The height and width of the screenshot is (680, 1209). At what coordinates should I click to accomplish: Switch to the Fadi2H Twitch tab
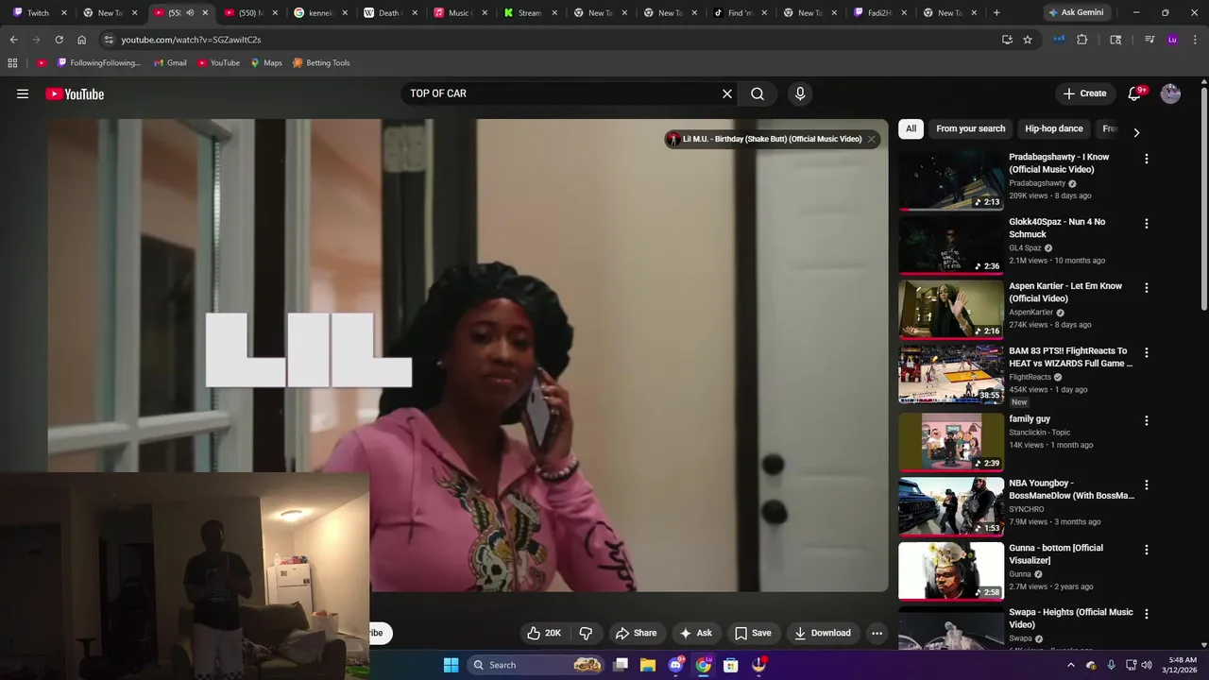tap(878, 13)
